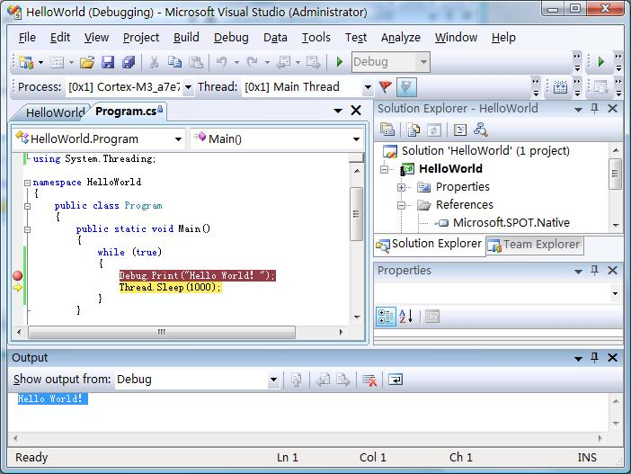Open the Process dropdown Cortex-M3
This screenshot has height=474, width=631.
(188, 87)
